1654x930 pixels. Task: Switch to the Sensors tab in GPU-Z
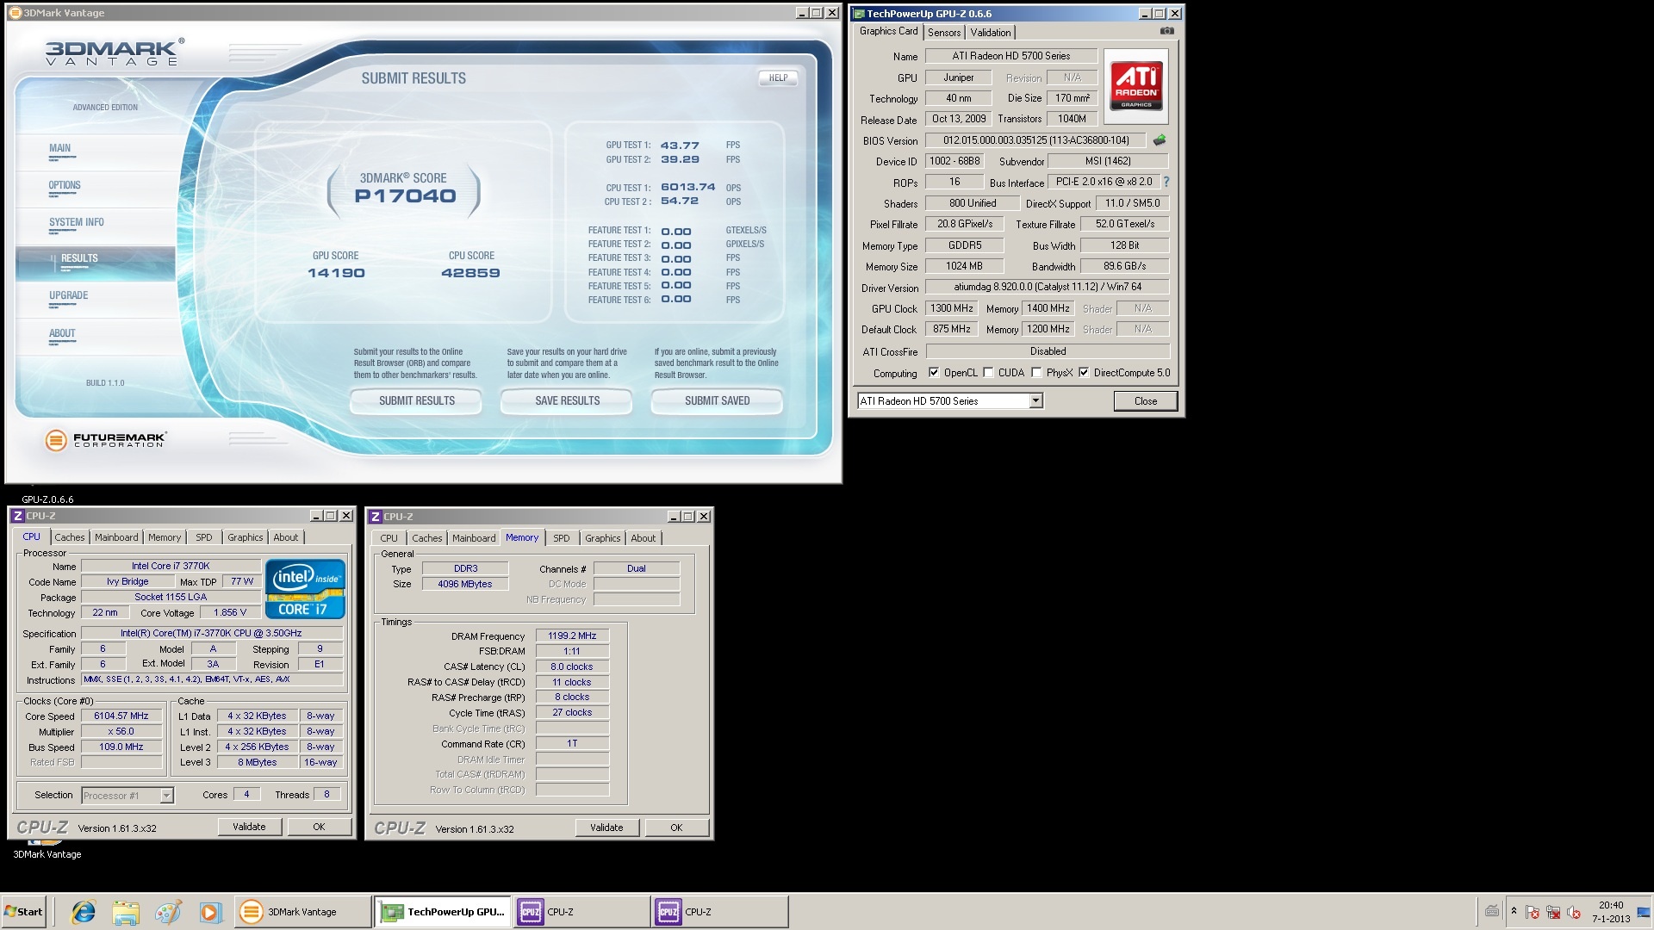(944, 33)
